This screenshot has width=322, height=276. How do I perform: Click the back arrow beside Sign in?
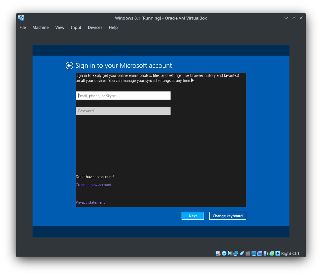coord(69,66)
